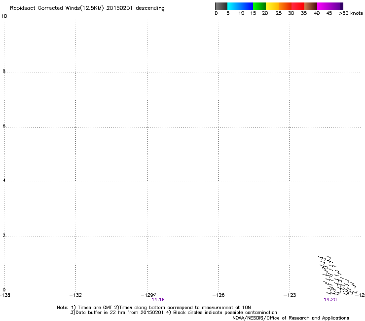Click the gray 0-5 knots color band
365x321 pixels.
tap(221, 6)
